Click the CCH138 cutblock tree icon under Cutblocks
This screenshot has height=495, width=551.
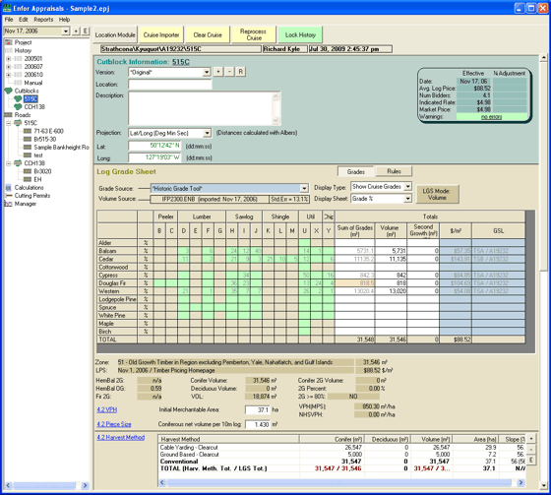tap(18, 106)
